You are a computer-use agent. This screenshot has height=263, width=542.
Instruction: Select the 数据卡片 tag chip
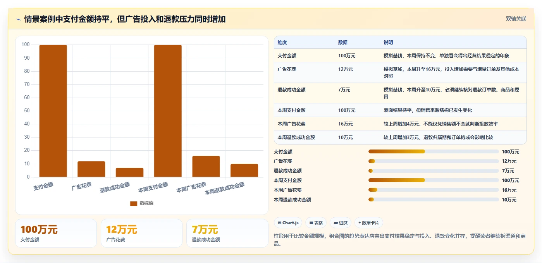coord(369,223)
